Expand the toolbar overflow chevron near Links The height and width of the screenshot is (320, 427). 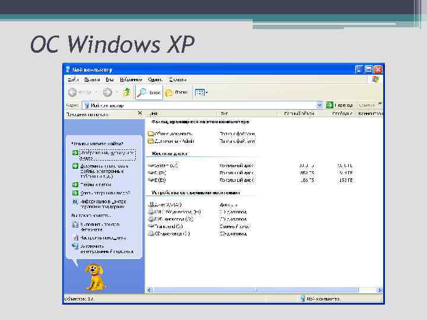(380, 103)
